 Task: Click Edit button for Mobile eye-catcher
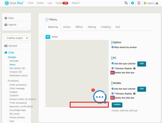(142, 89)
